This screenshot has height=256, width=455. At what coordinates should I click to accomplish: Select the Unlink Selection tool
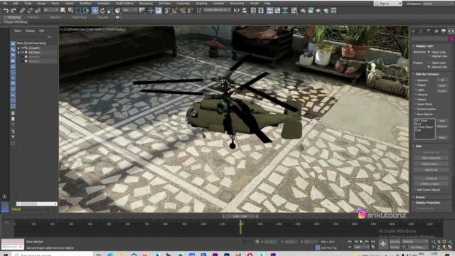tap(30, 11)
